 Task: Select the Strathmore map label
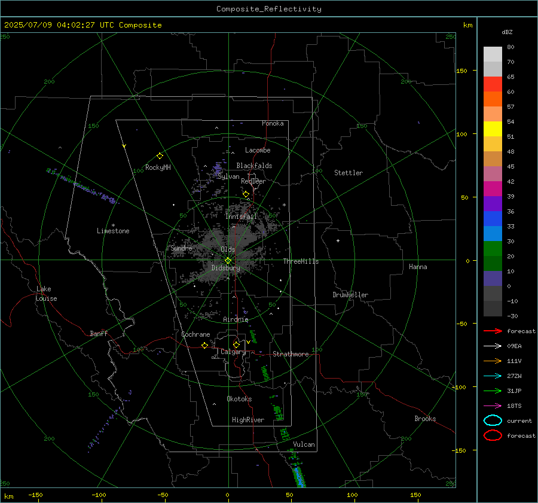[291, 354]
